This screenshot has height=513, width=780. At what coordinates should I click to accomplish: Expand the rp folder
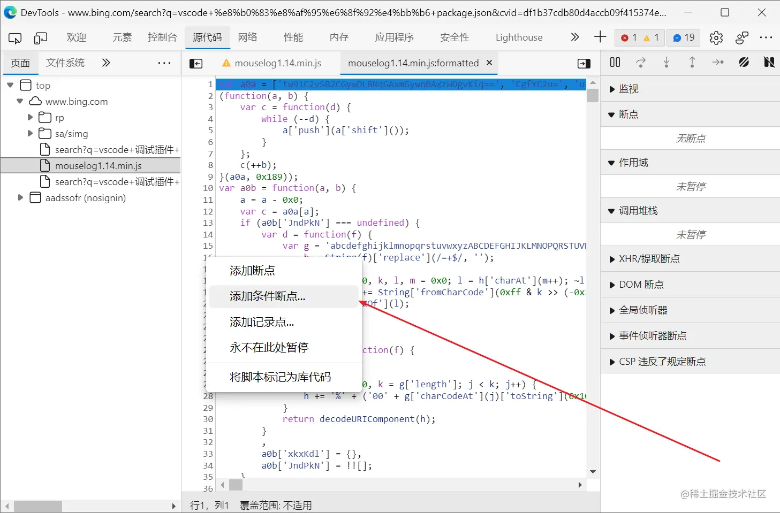(30, 117)
